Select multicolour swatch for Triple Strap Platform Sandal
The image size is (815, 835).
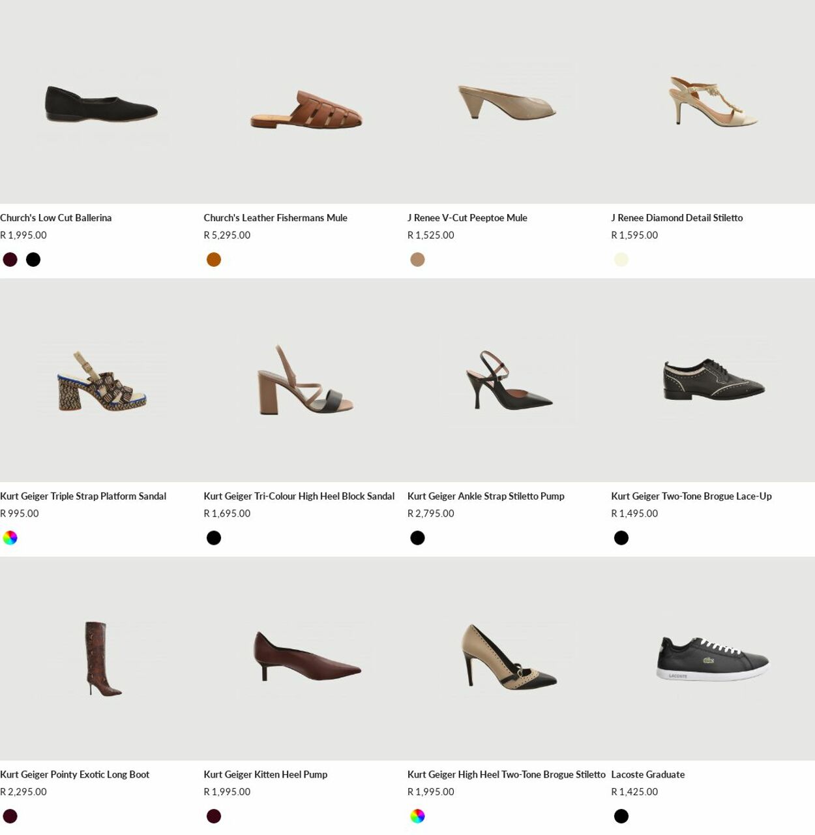(10, 538)
